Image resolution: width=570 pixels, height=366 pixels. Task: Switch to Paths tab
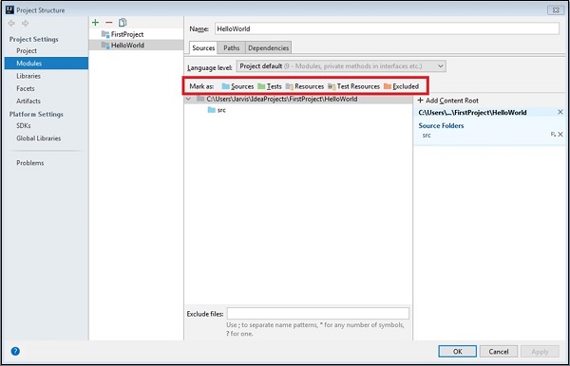point(231,47)
